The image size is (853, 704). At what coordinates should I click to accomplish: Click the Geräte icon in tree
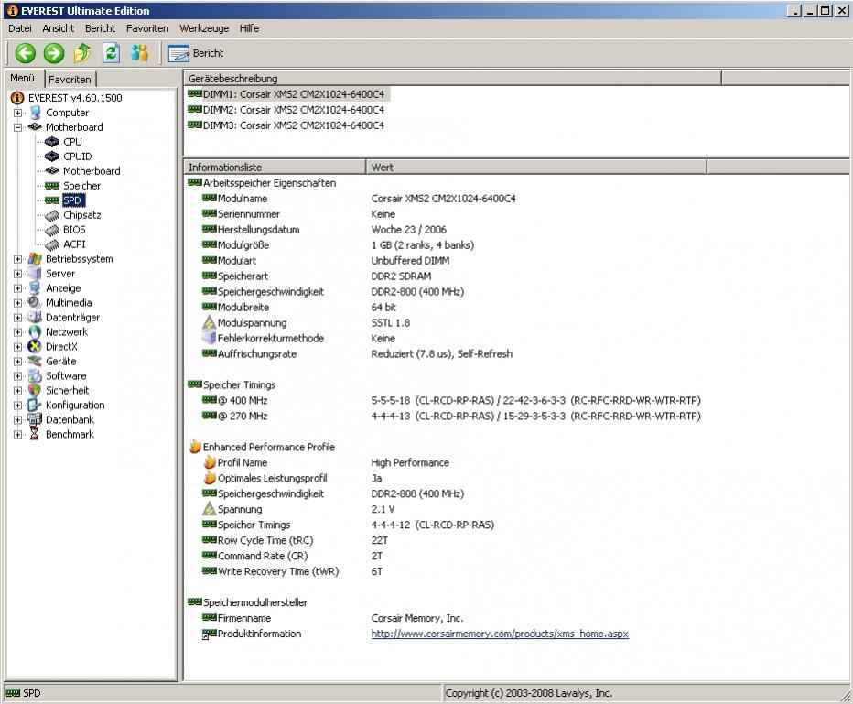35,362
